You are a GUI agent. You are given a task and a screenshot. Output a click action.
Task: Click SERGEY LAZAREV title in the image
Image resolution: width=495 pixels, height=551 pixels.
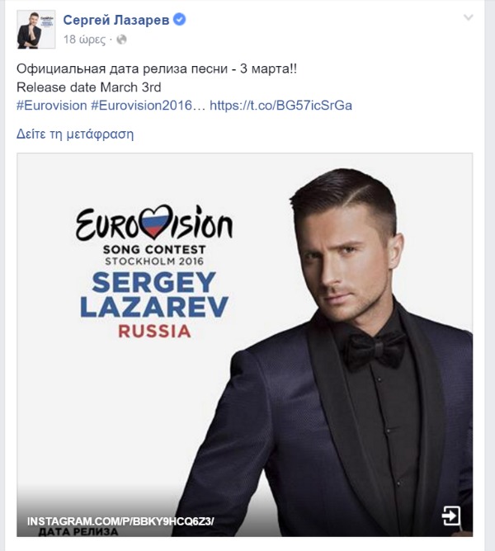pos(154,295)
